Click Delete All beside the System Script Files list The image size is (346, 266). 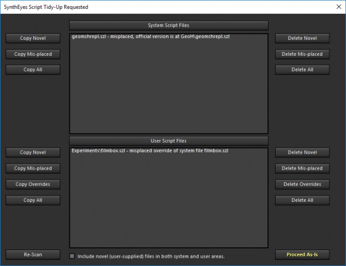click(x=302, y=70)
